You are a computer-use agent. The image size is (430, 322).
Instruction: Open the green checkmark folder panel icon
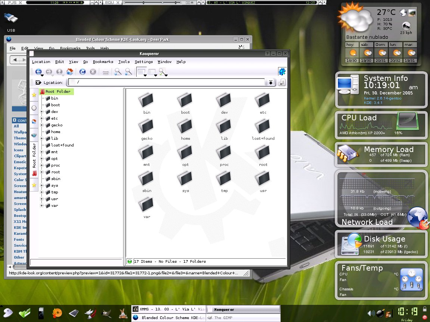(x=25, y=313)
